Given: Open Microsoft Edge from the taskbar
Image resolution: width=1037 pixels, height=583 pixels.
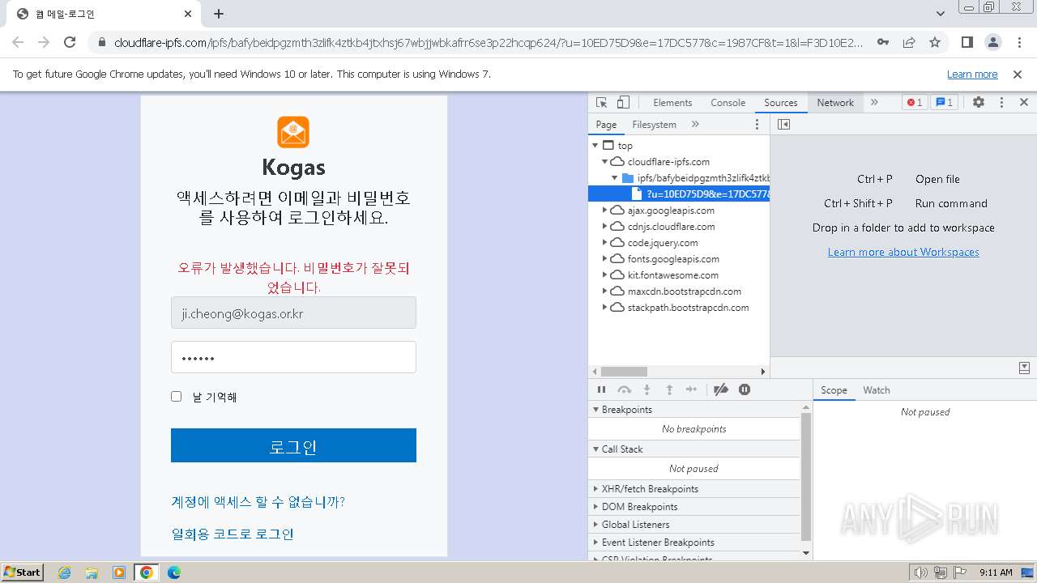Looking at the screenshot, I should tap(173, 572).
